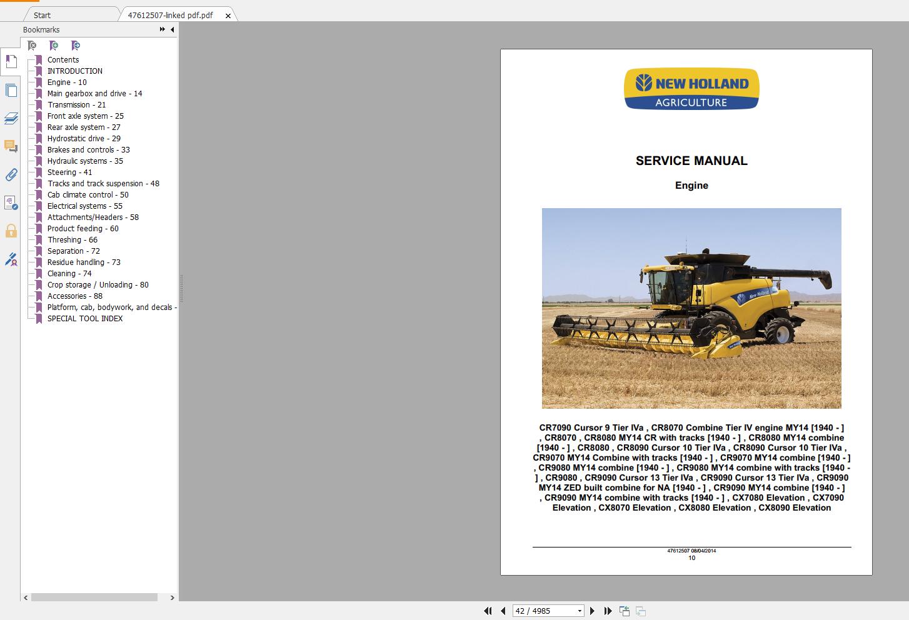Jump to Engine - 10 bookmark
This screenshot has width=909, height=620.
point(67,82)
